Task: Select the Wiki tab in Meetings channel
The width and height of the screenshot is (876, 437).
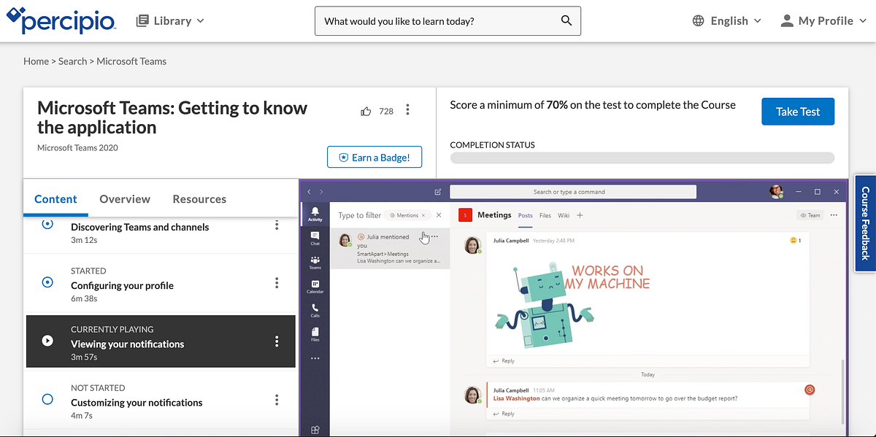Action: (x=564, y=215)
